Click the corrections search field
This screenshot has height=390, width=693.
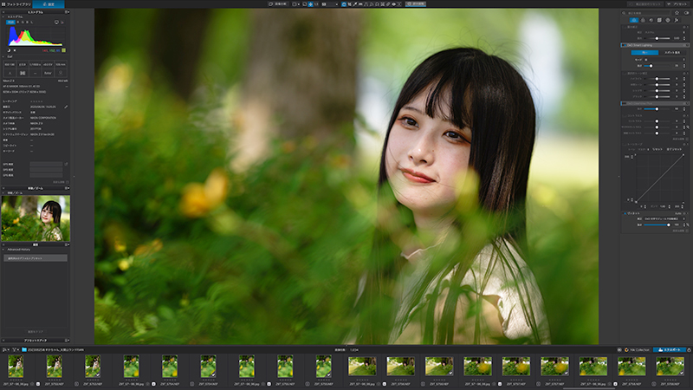coord(645,13)
